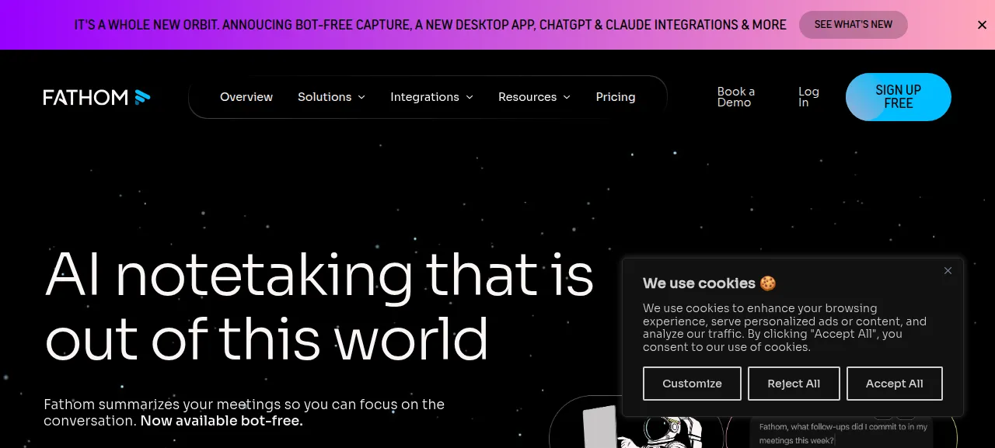Click the Fathom logo icon
The image size is (995, 448).
click(142, 97)
